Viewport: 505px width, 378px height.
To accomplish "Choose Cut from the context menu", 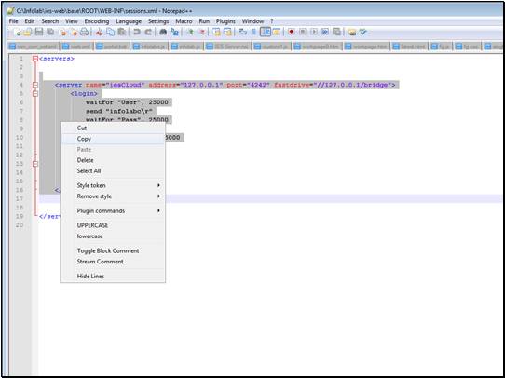I will (113, 128).
